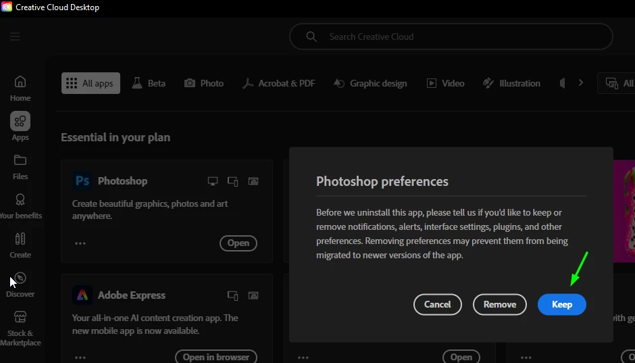This screenshot has height=363, width=635.
Task: Switch to the Illustration category tab
Action: [x=511, y=83]
